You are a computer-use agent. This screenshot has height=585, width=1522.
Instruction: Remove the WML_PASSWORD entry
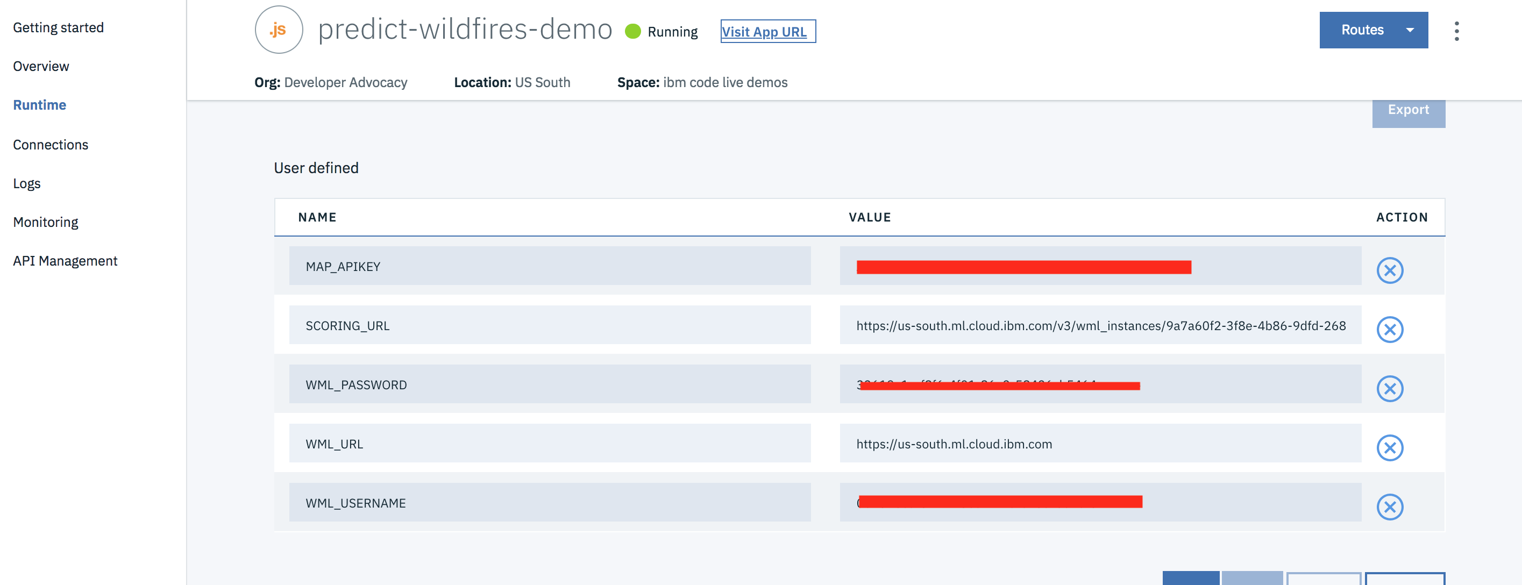1389,388
